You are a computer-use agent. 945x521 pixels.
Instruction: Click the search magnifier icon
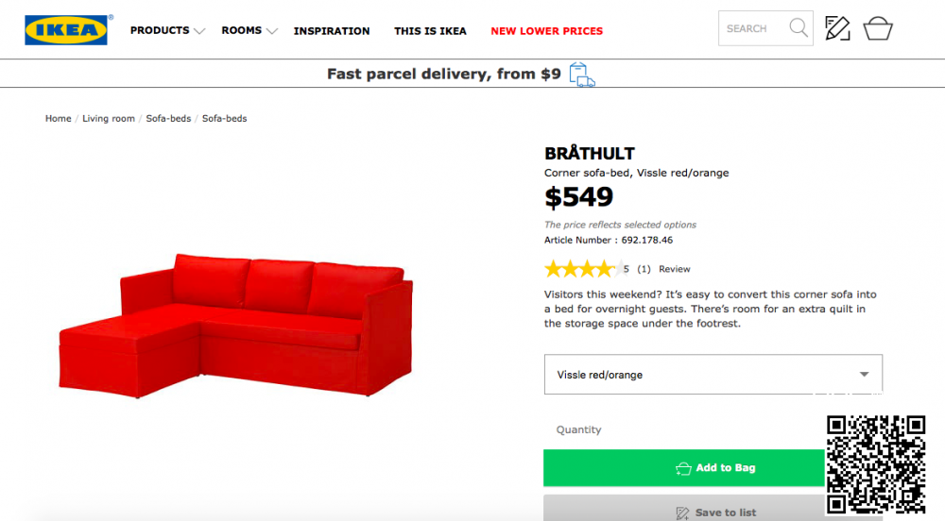[x=799, y=28]
